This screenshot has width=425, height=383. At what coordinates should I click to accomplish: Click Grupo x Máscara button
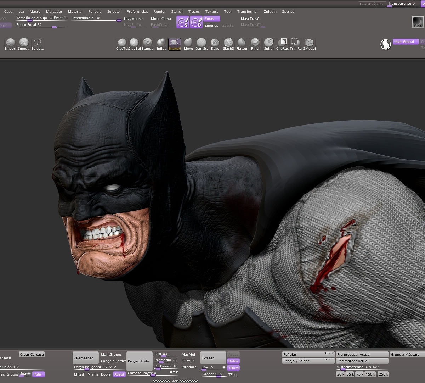tap(407, 355)
